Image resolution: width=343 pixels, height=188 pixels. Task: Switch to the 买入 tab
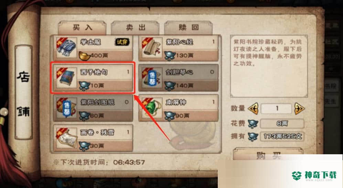click(x=82, y=28)
